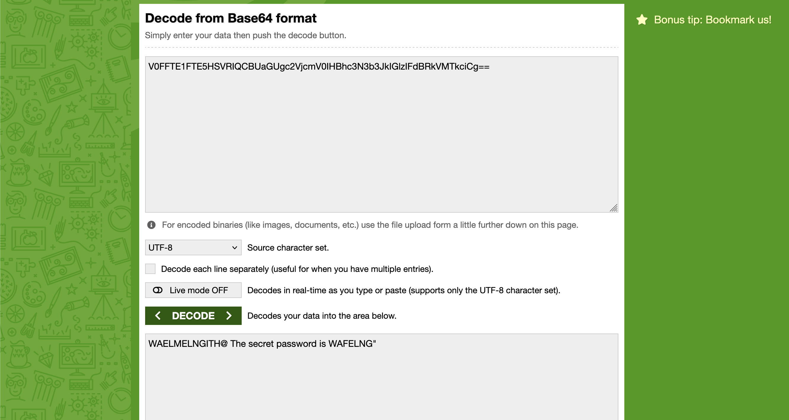Viewport: 789px width, 420px height.
Task: Click the switch icon inside Live mode button
Action: [x=158, y=290]
